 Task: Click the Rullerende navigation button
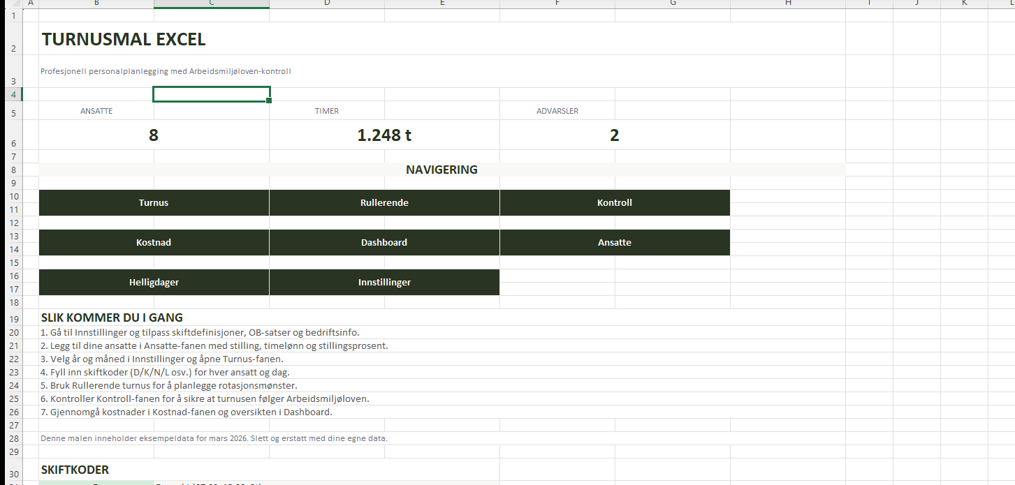[384, 203]
